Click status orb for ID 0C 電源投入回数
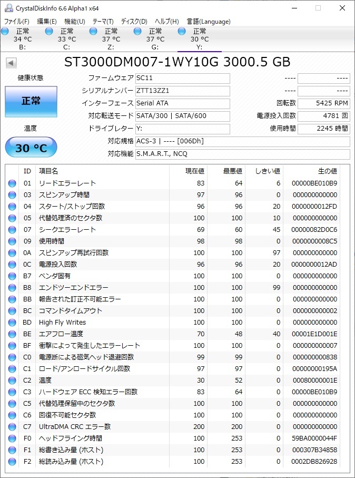The image size is (355, 478). click(12, 265)
